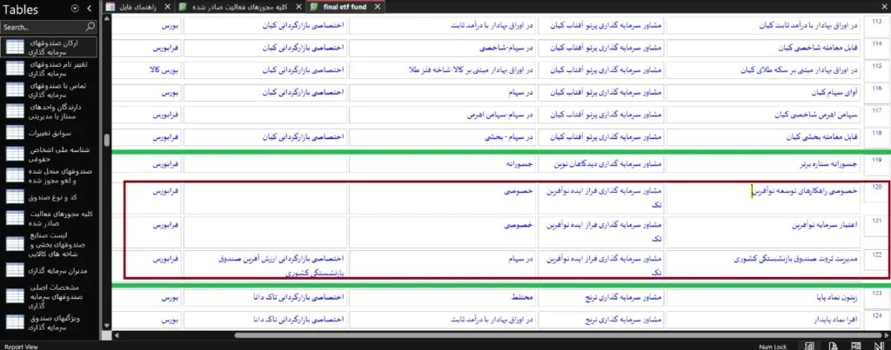Switch to Report View in status bar

(809, 346)
